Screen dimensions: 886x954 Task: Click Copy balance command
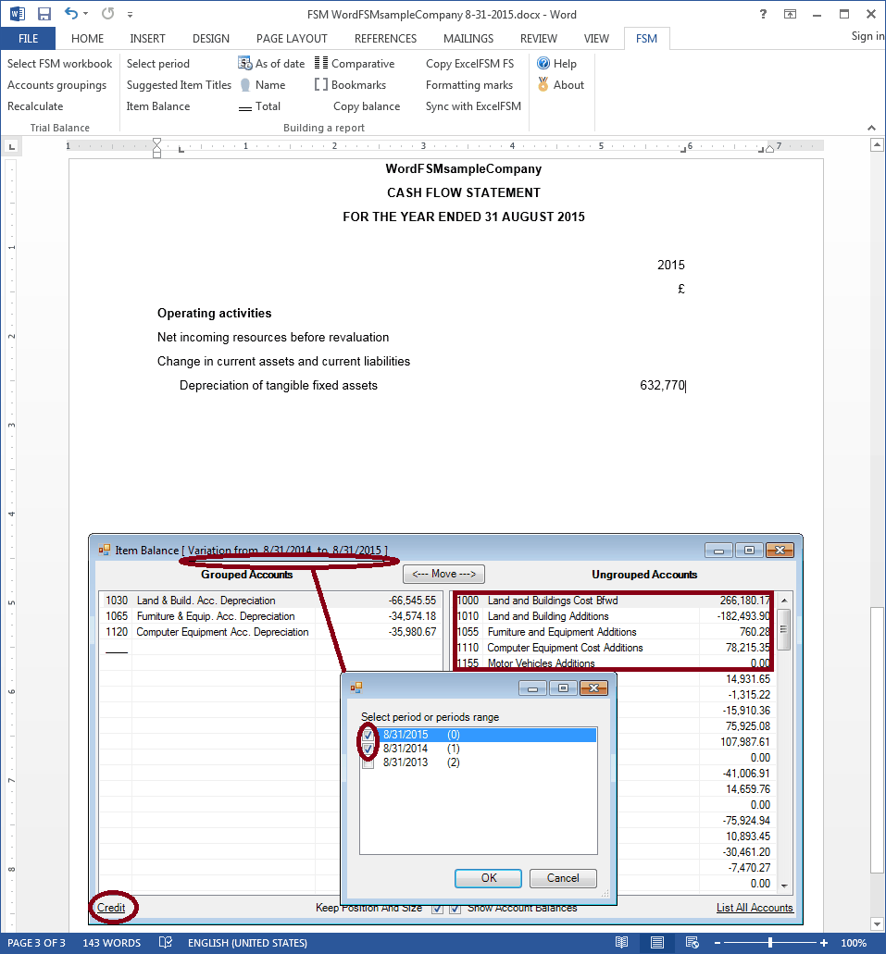[367, 105]
